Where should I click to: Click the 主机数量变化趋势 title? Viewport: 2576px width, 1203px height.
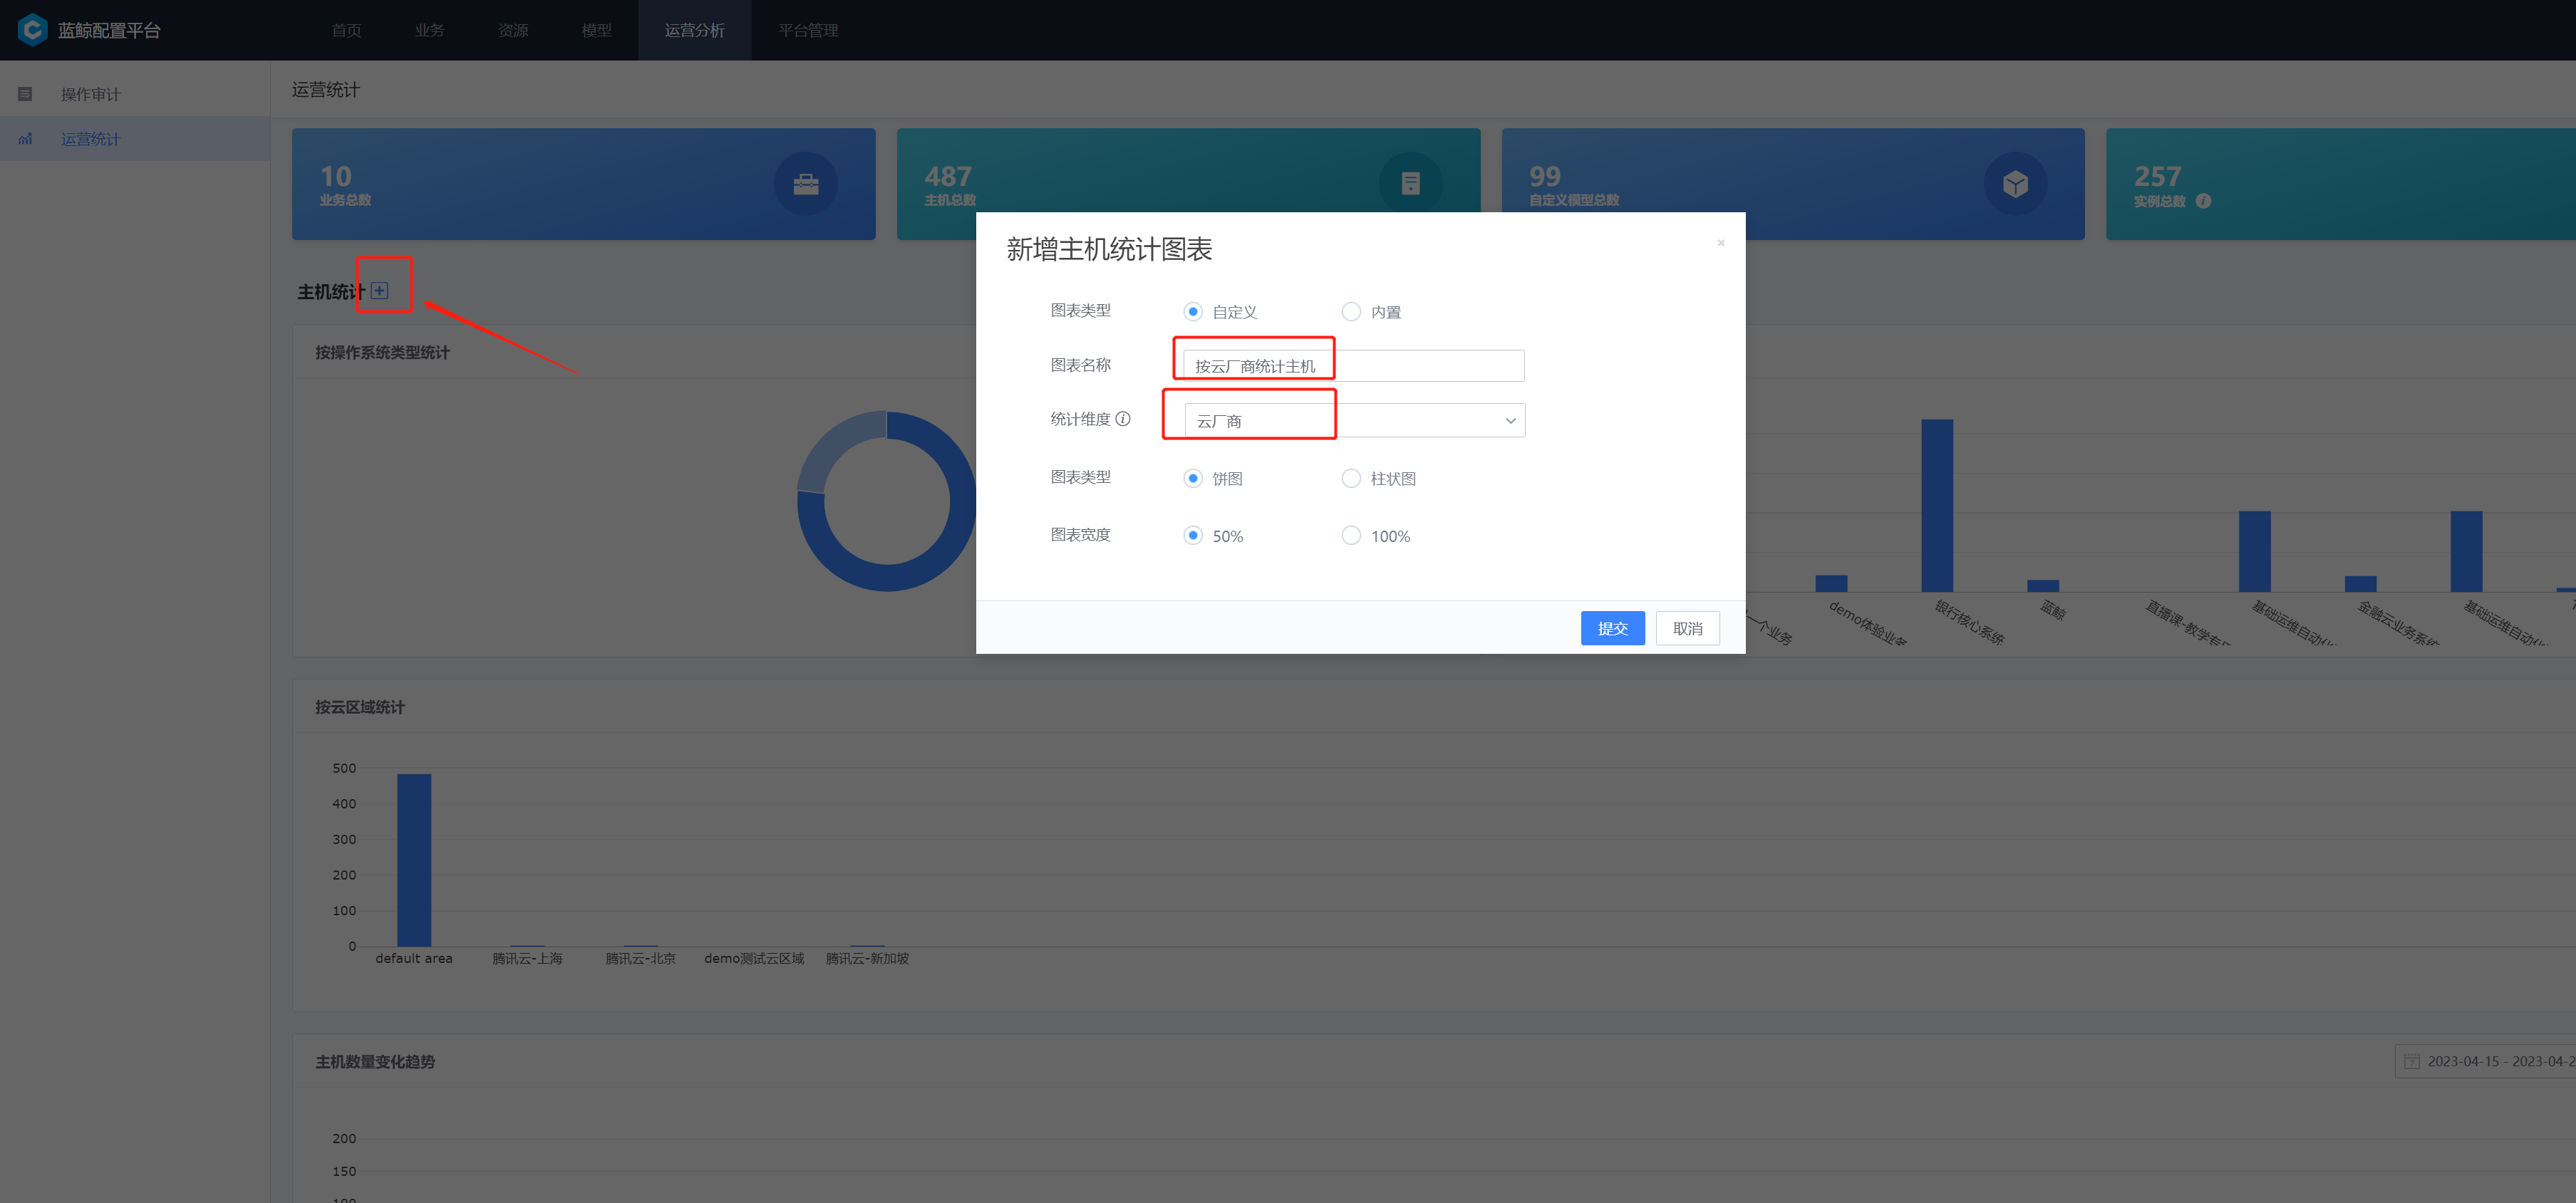(x=375, y=1062)
